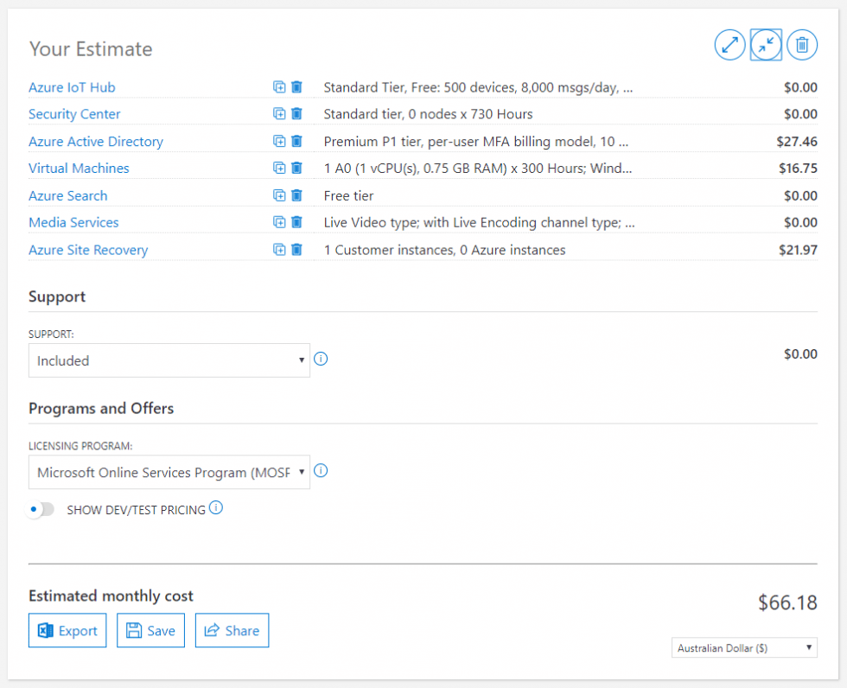Delete the Security Center row
The image size is (847, 688).
pos(297,113)
